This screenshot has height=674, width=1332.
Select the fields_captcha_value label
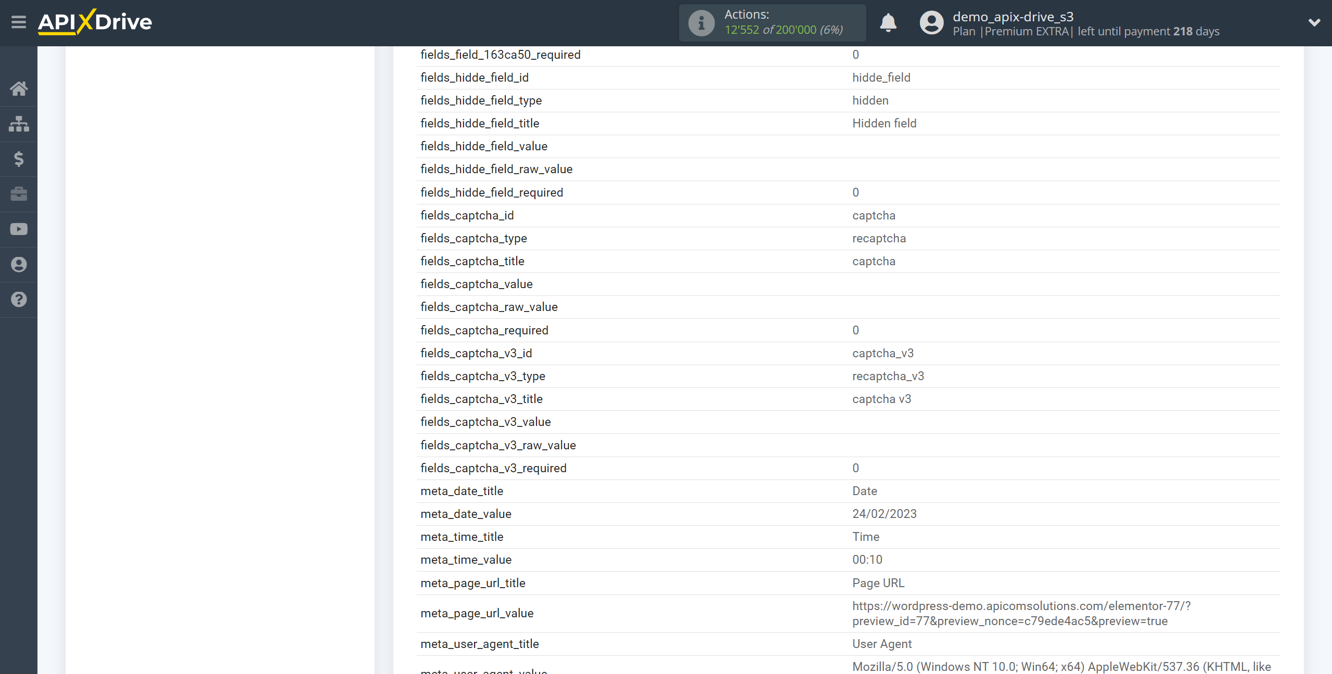(x=477, y=284)
